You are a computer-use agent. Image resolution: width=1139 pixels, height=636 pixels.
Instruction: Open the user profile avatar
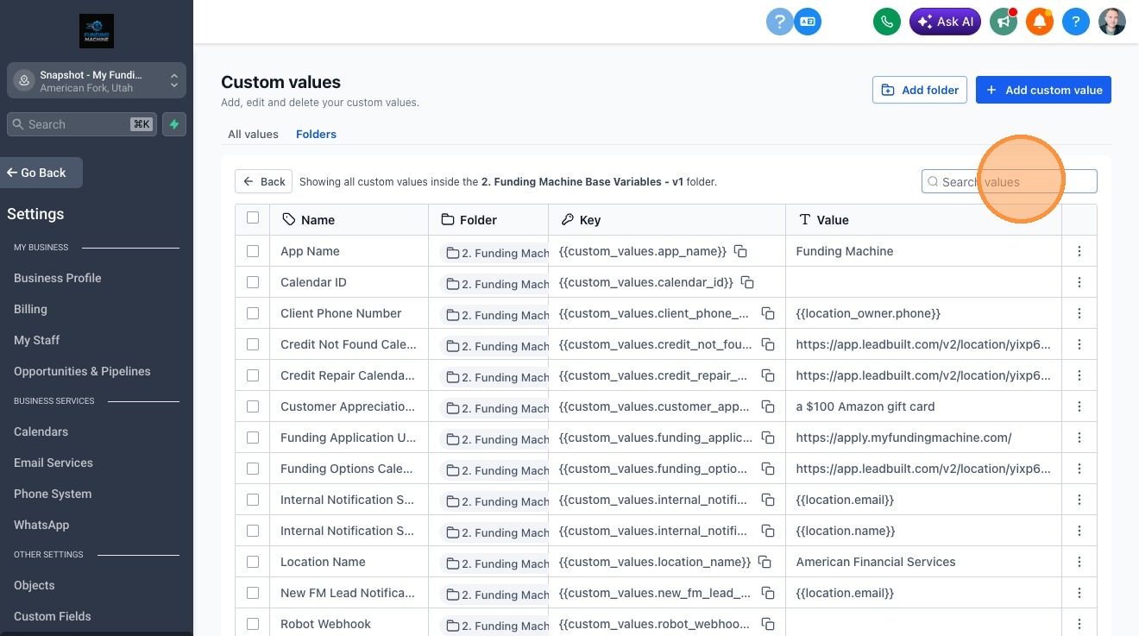tap(1112, 22)
